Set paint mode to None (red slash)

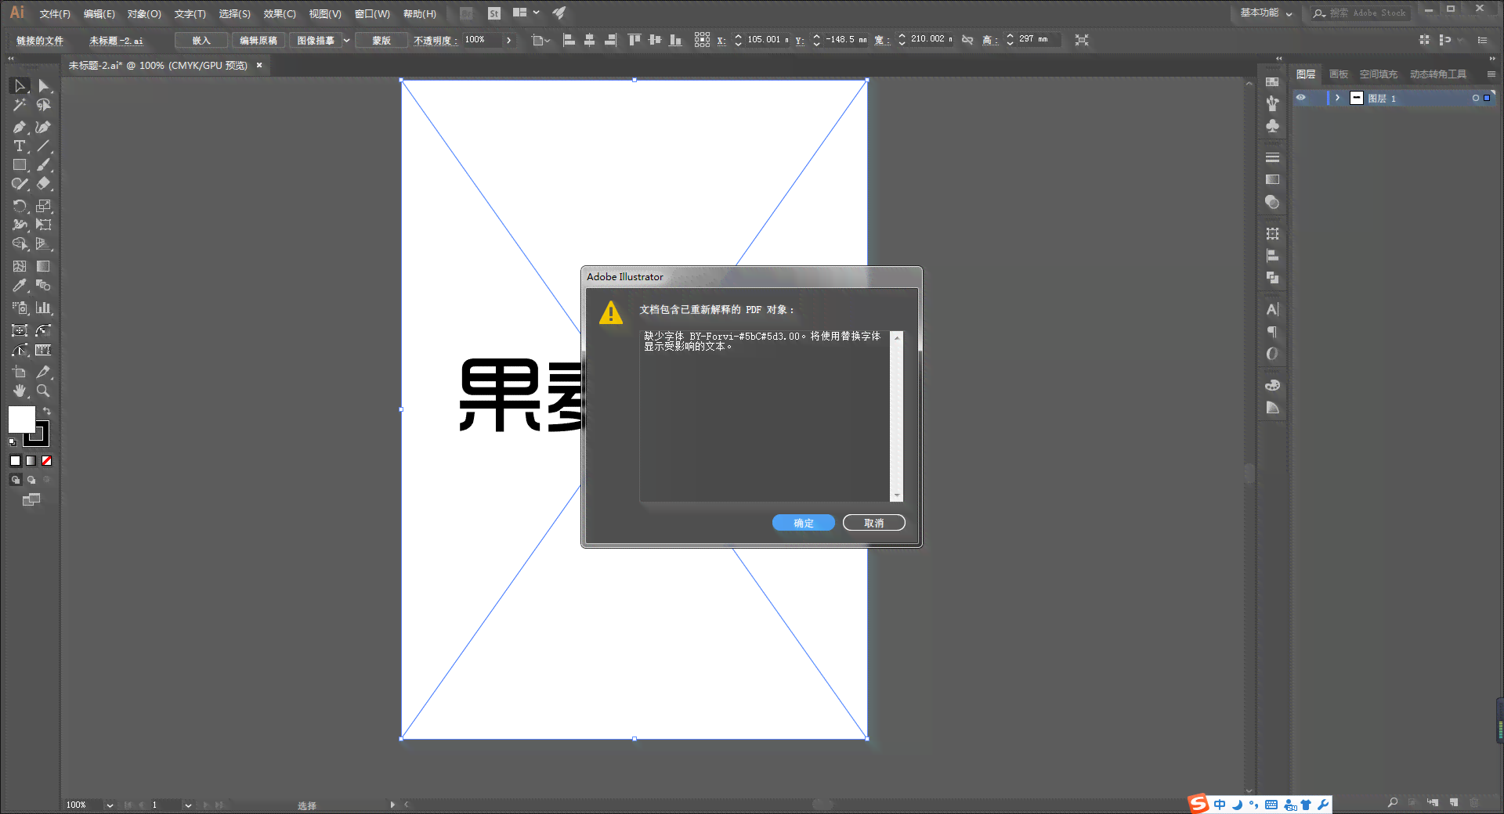tap(47, 461)
